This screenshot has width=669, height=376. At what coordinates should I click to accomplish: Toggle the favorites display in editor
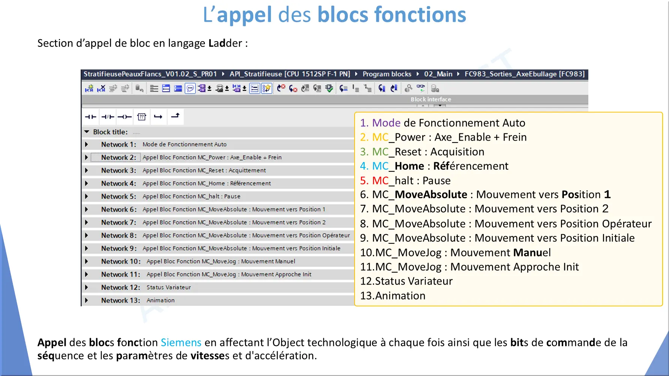266,88
